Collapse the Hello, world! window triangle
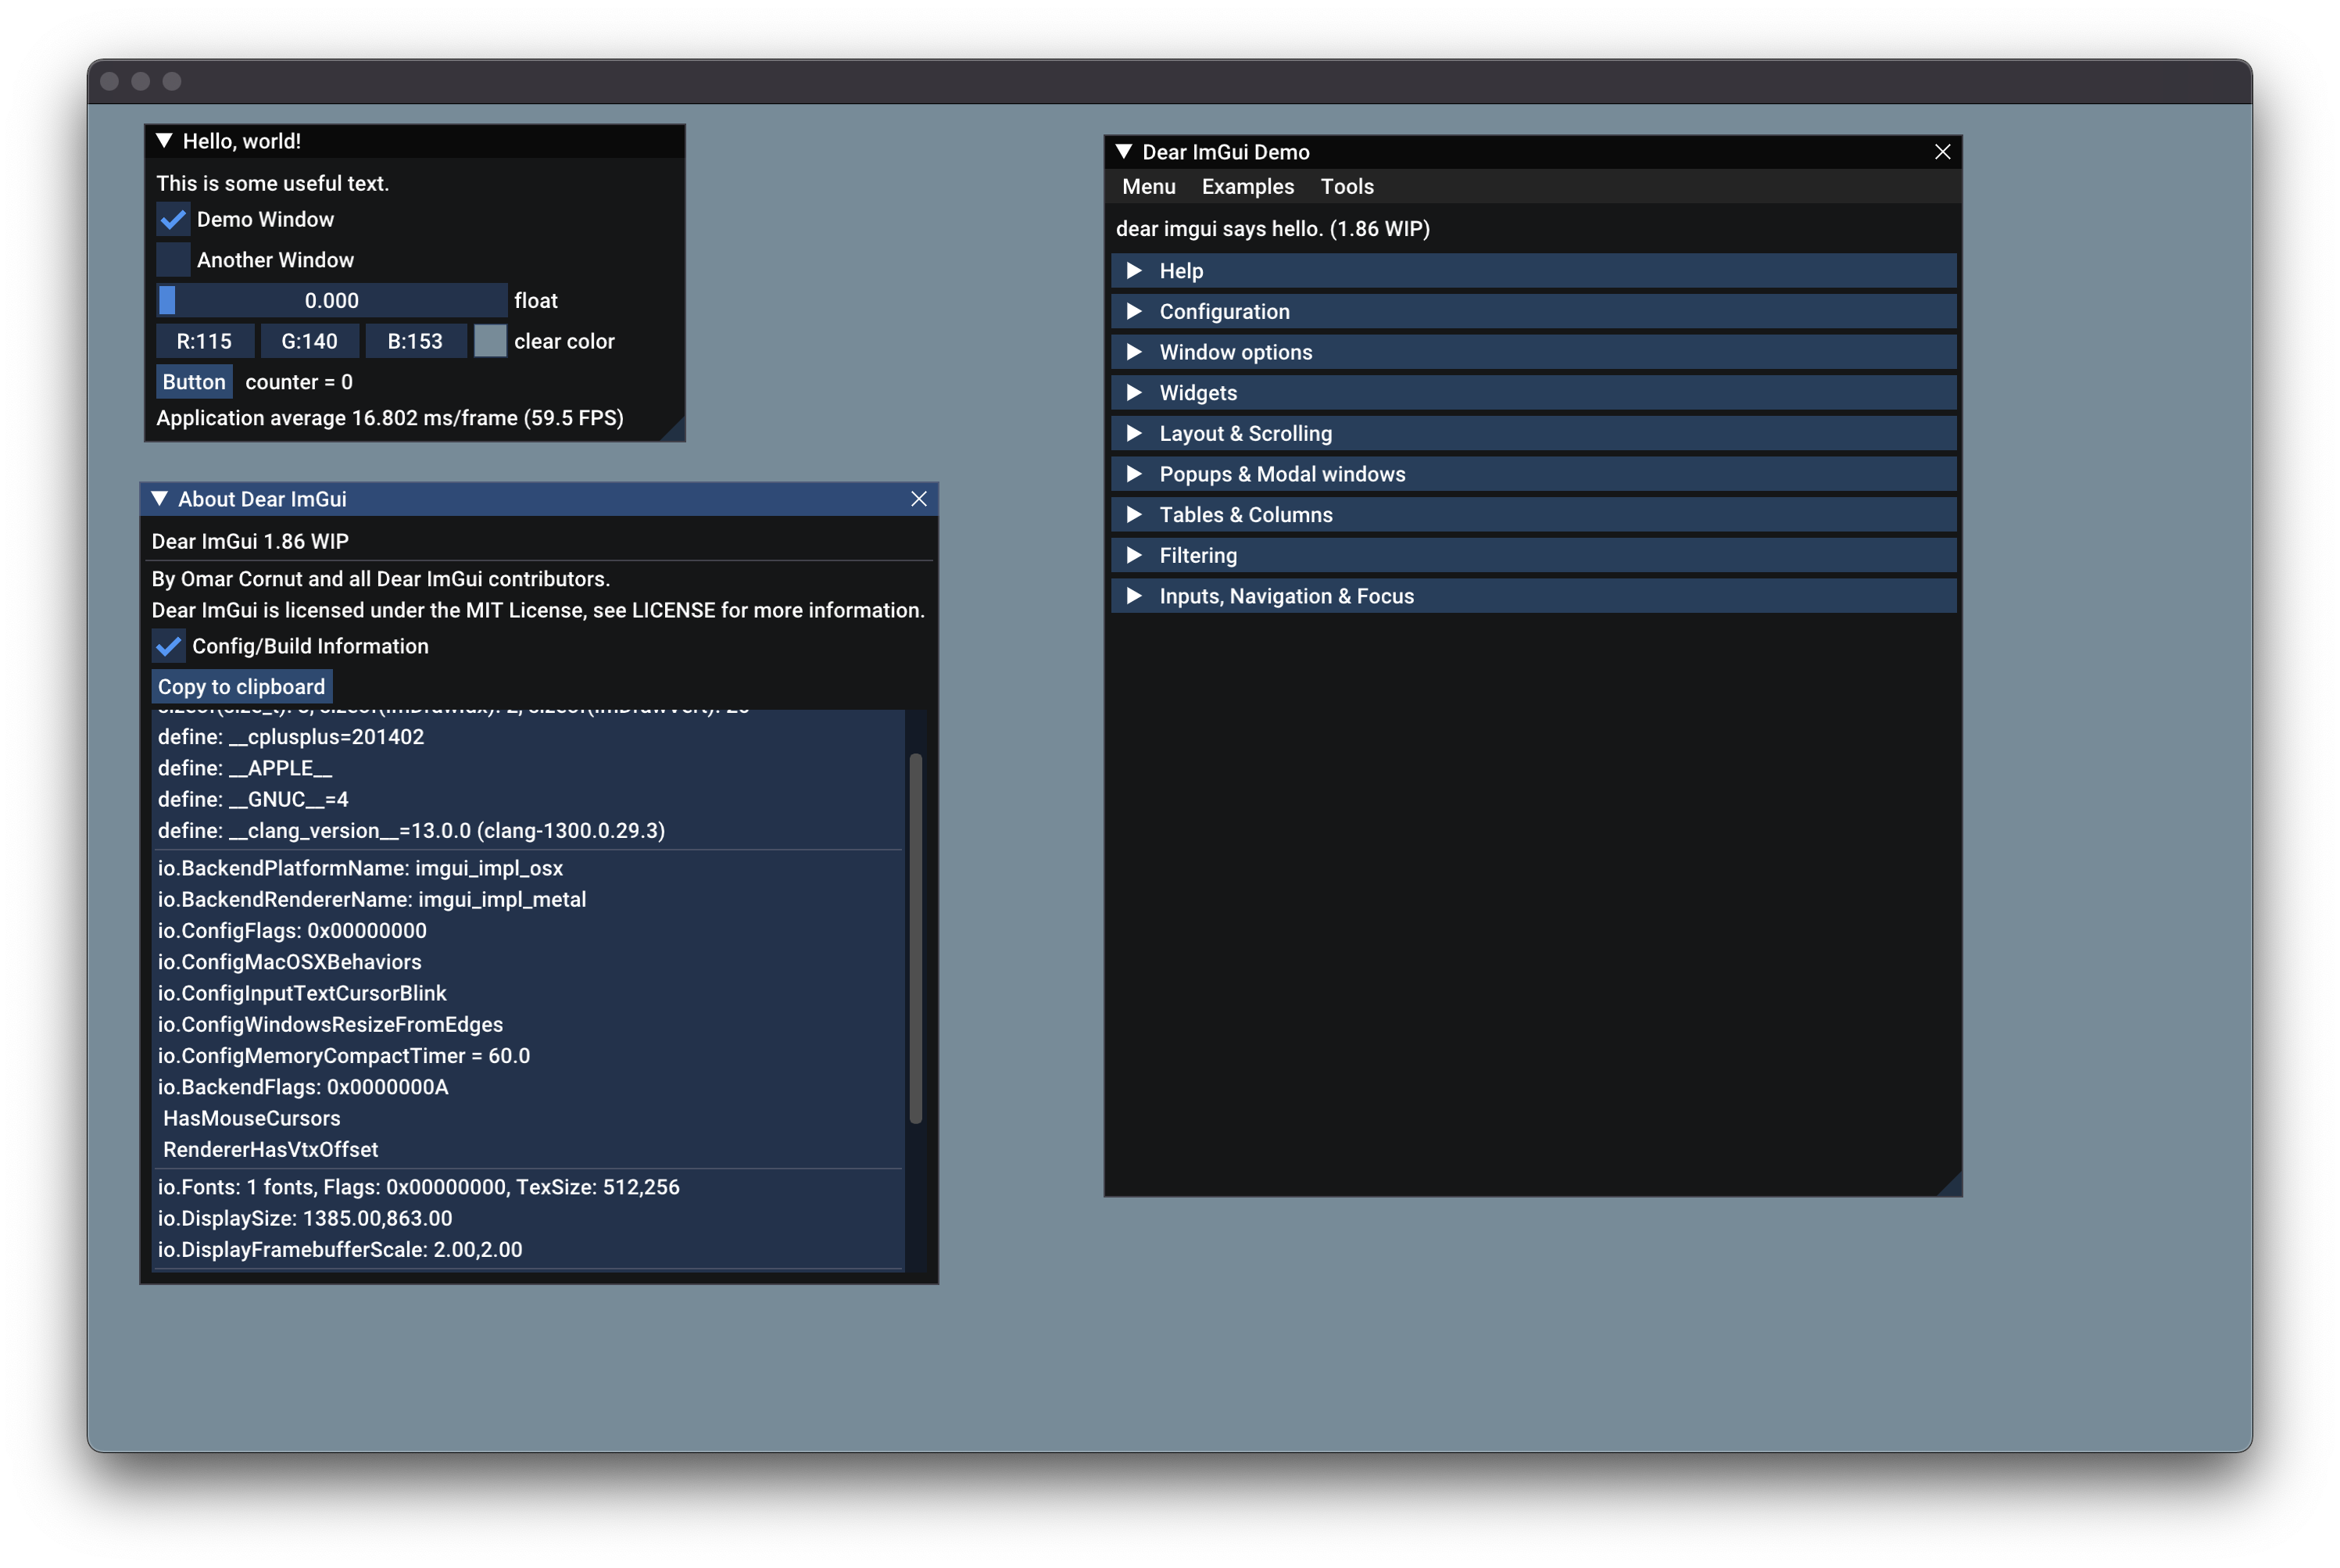This screenshot has width=2340, height=1568. [166, 141]
